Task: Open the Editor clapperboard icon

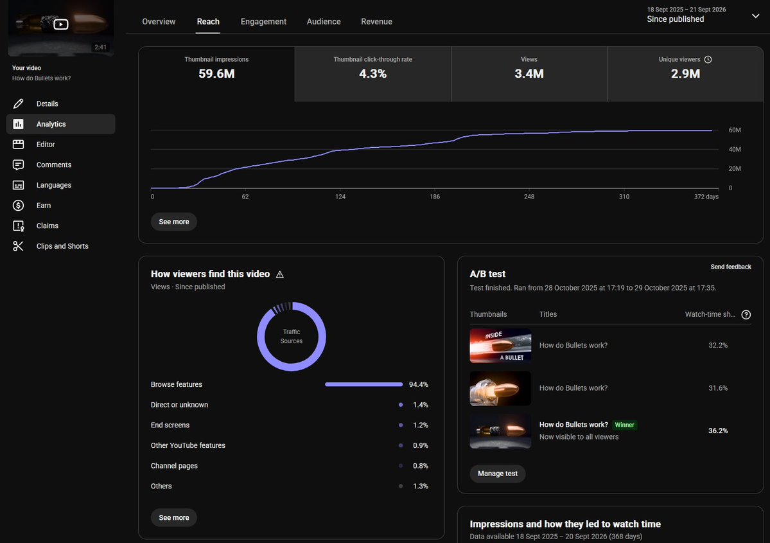Action: pos(18,145)
